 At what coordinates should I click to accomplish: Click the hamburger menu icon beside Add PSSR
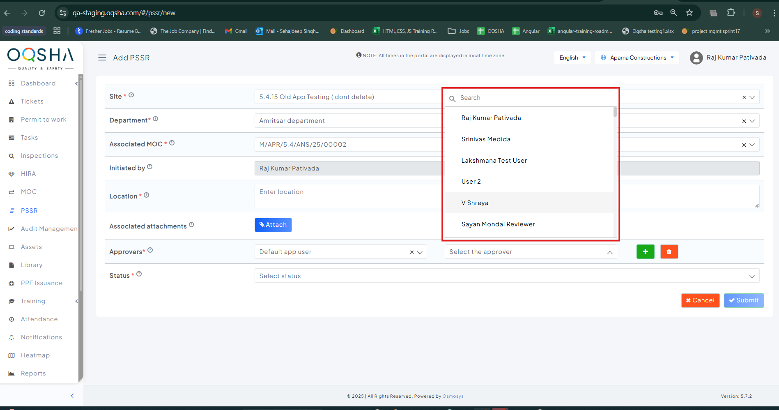pyautogui.click(x=102, y=58)
